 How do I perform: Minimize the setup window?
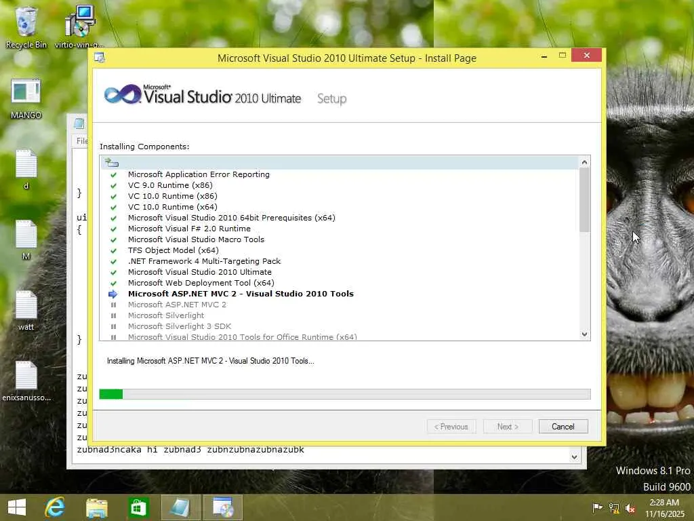coord(544,56)
